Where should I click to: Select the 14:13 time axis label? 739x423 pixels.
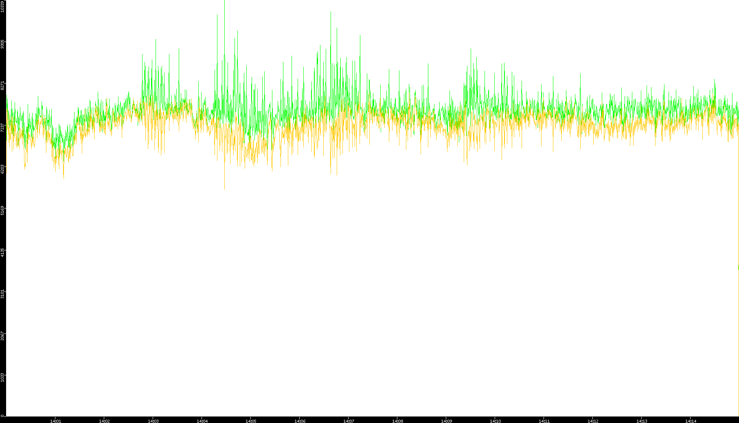[642, 421]
